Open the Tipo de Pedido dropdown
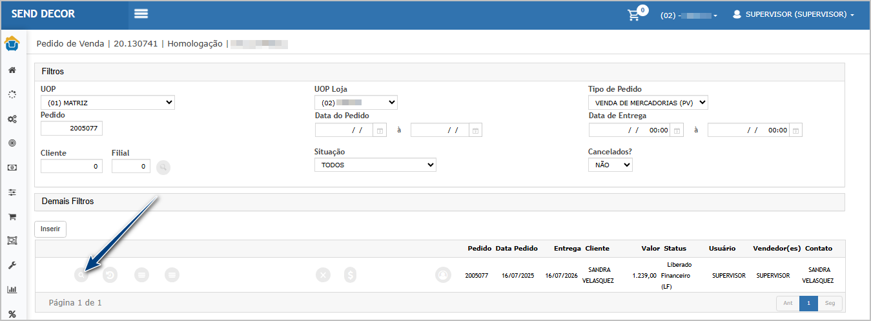 pyautogui.click(x=648, y=103)
